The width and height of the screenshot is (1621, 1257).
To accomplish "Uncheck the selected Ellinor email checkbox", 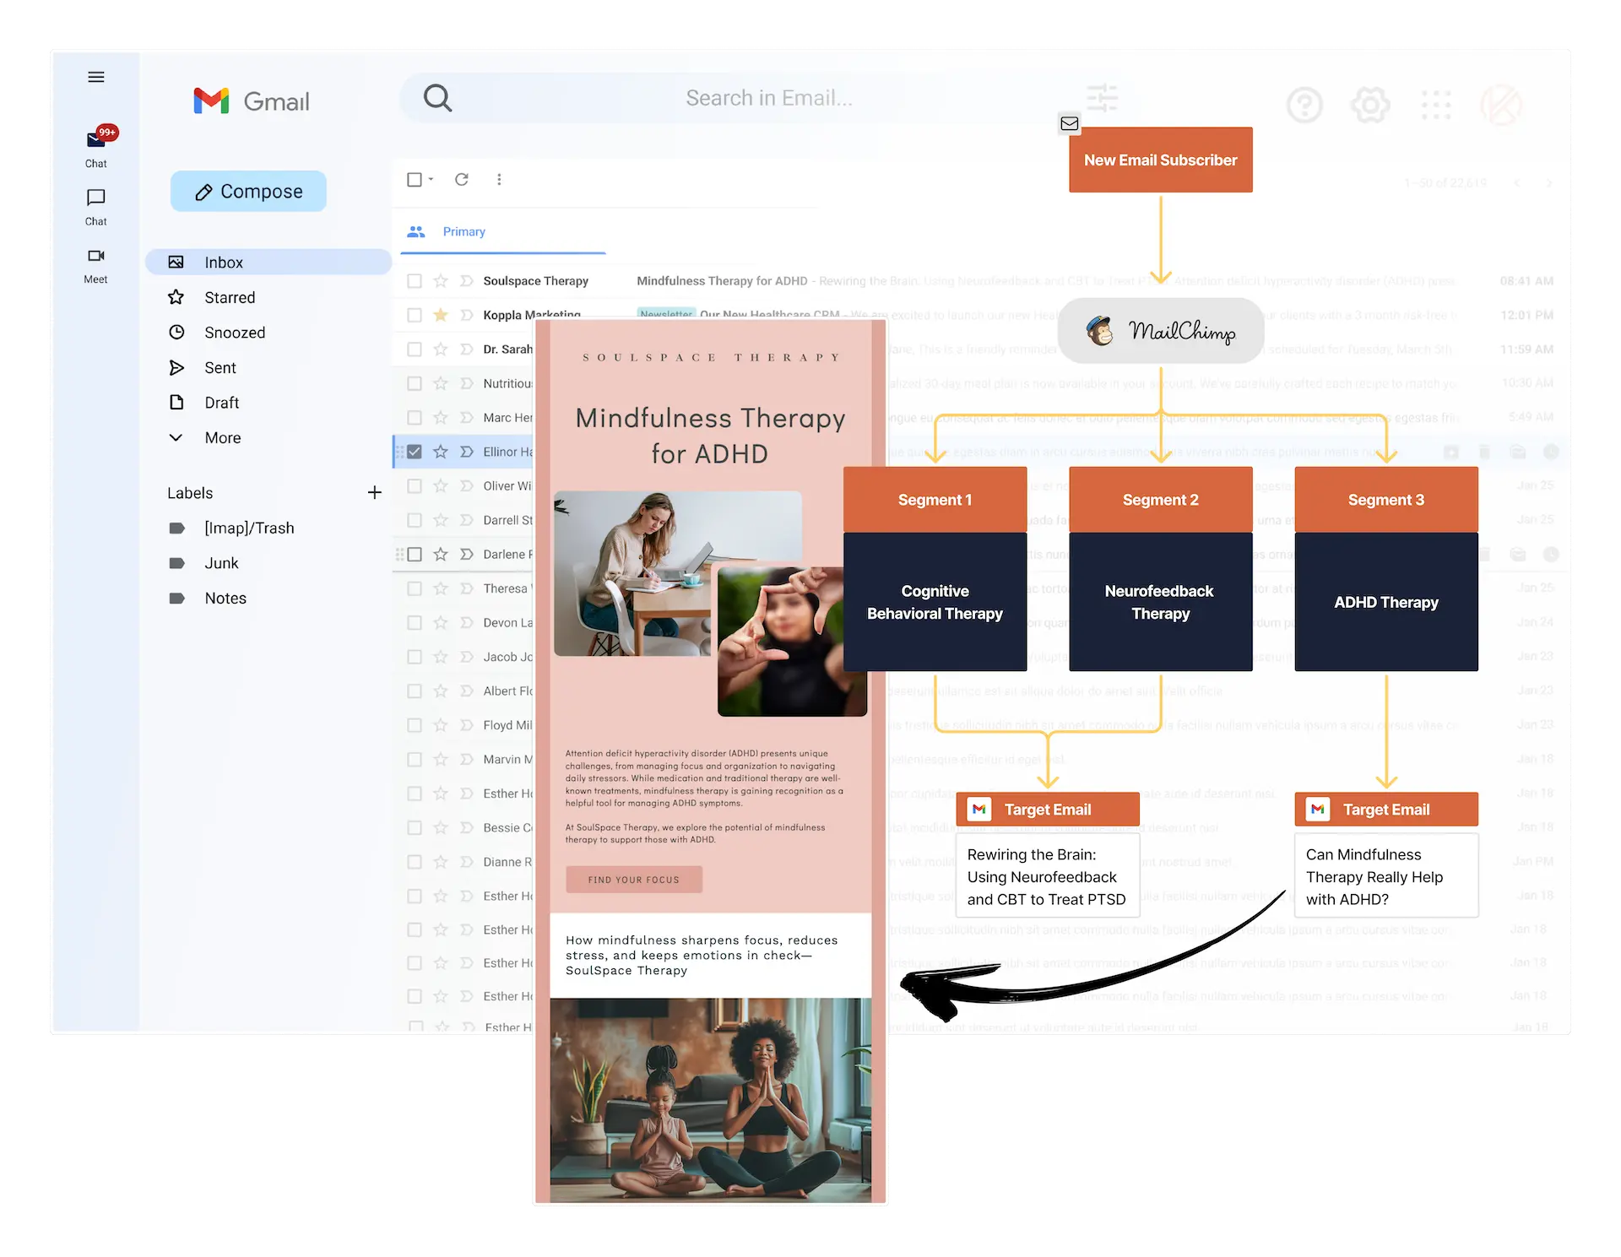I will pyautogui.click(x=415, y=452).
